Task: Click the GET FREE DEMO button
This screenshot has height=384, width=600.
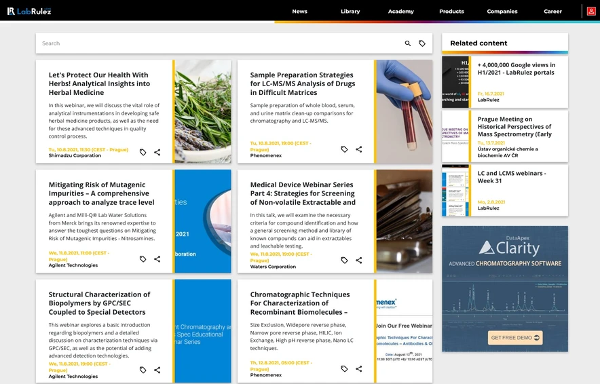Action: tap(514, 338)
